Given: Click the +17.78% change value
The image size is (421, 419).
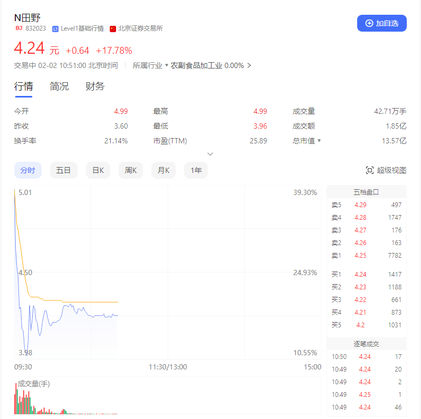Looking at the screenshot, I should (114, 51).
